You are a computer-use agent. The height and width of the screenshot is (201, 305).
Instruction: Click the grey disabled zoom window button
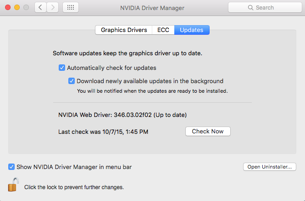[x=26, y=8]
